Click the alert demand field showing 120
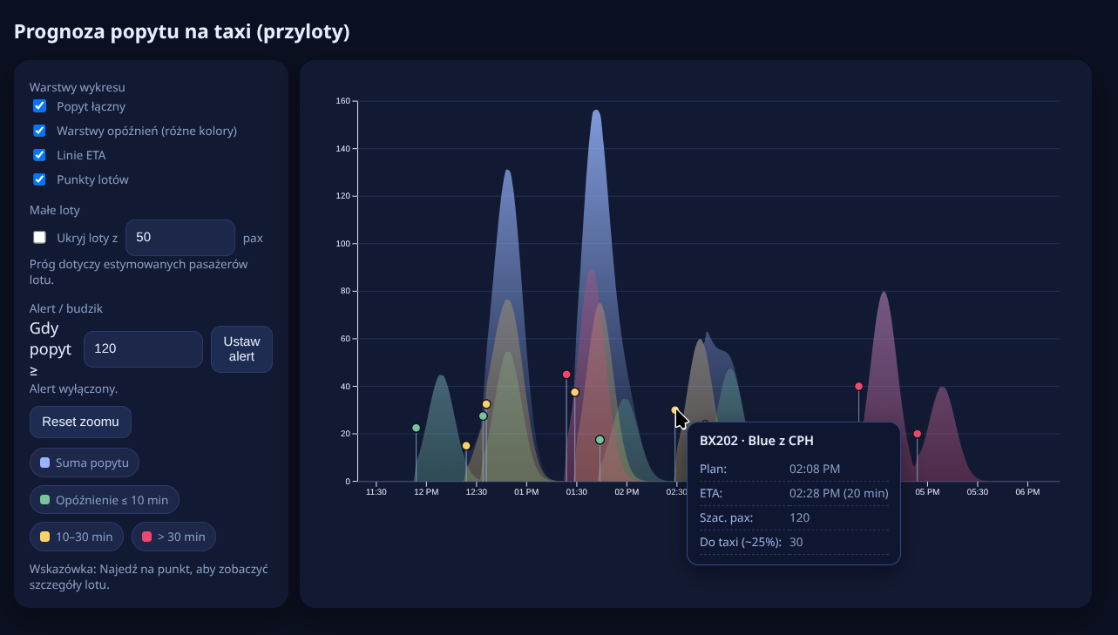 point(143,348)
